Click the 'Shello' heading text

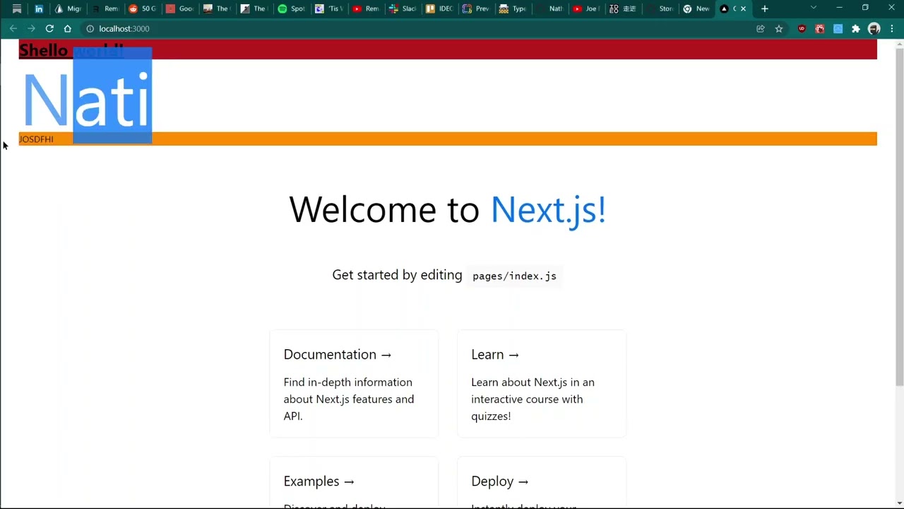coord(43,50)
